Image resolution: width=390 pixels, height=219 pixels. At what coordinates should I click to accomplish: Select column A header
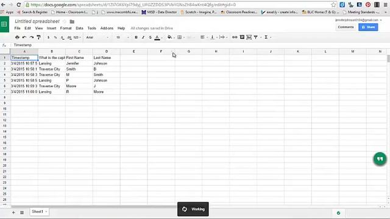pyautogui.click(x=24, y=51)
